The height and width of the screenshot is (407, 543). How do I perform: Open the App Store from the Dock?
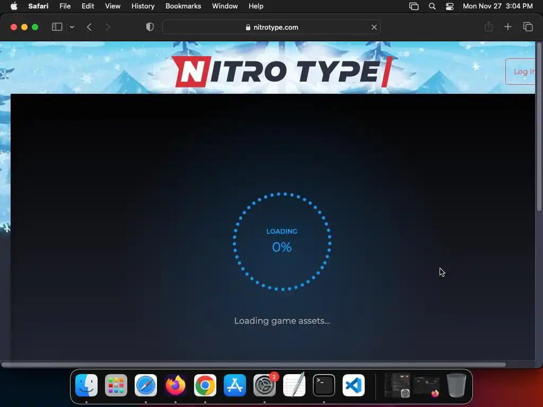(235, 385)
